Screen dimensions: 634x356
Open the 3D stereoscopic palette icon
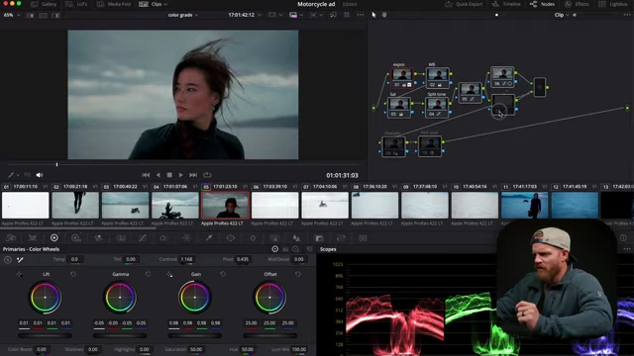[x=363, y=238]
